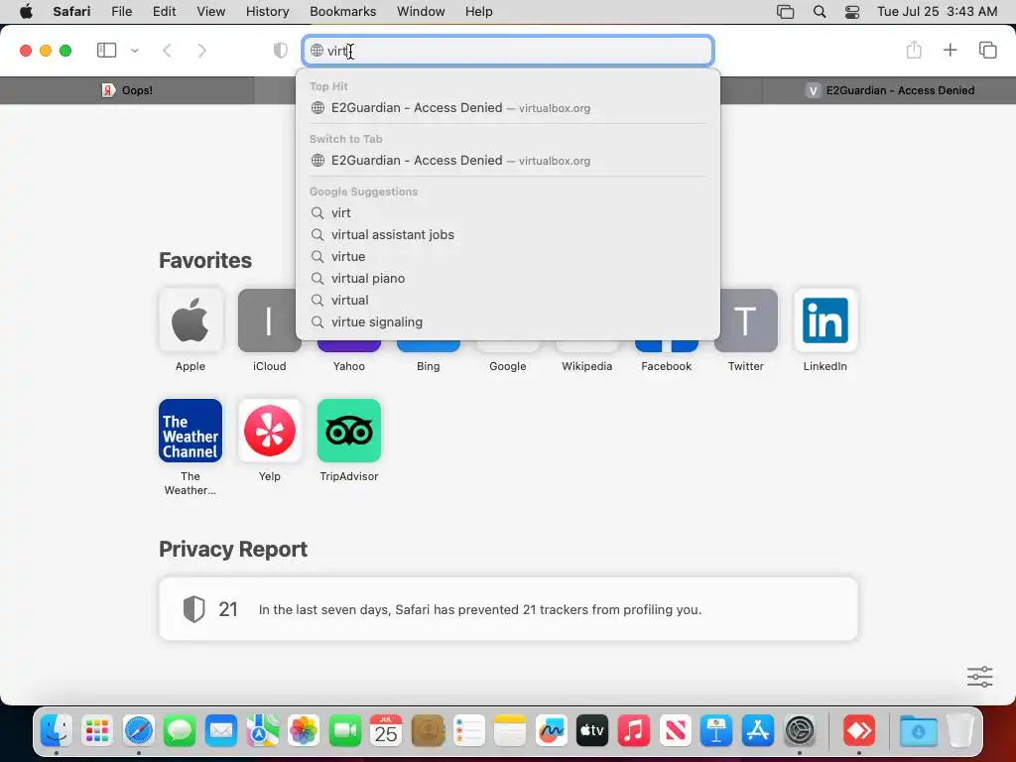Choose the 'virtual piano' suggestion
Viewport: 1016px width, 762px height.
508,278
